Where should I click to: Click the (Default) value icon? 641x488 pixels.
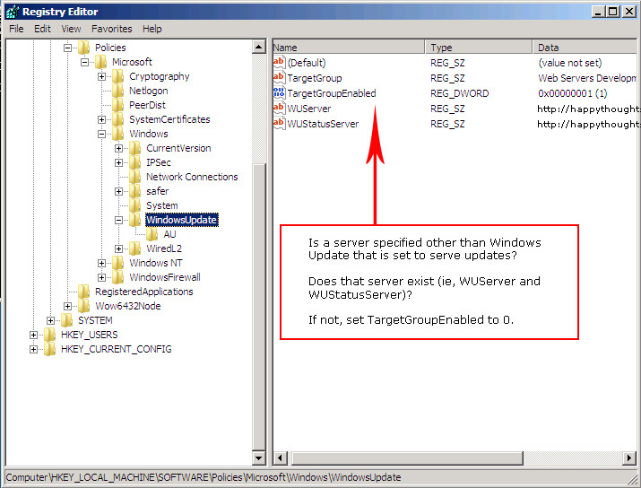[x=279, y=63]
